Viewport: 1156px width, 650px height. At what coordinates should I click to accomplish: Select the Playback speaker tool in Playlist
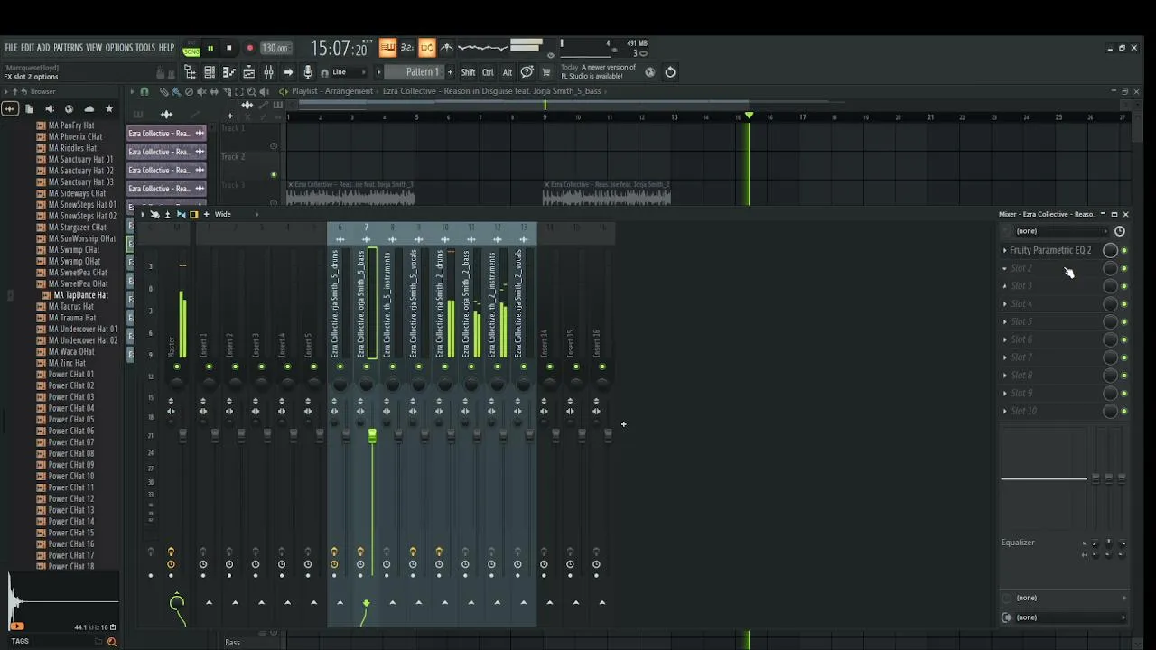(265, 91)
